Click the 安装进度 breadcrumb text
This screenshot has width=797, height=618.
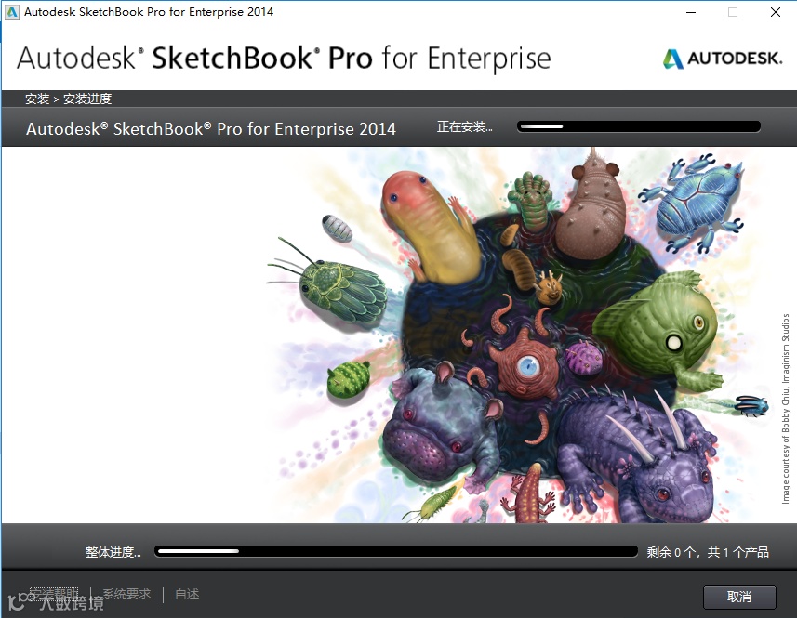point(87,99)
